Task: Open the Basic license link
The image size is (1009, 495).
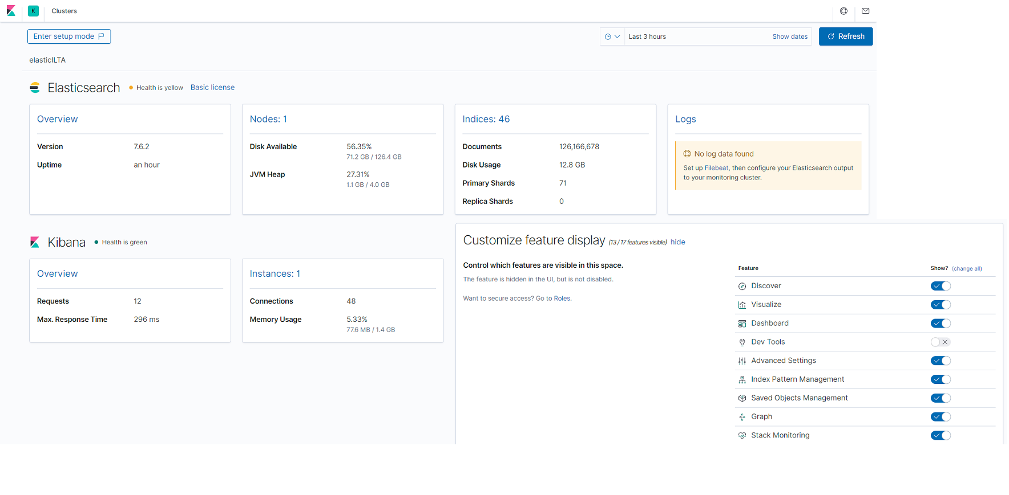Action: 212,88
